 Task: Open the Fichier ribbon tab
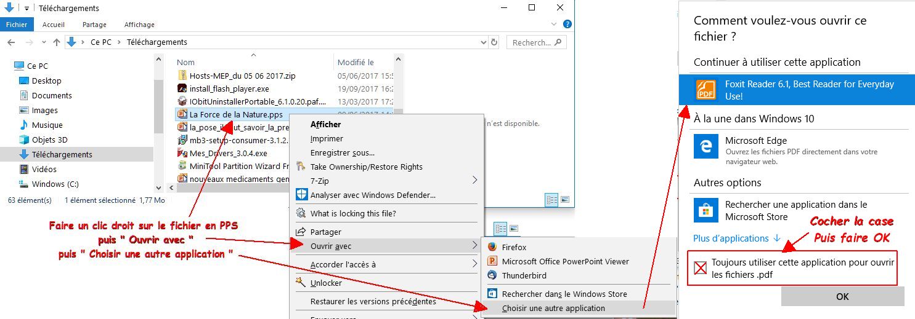(x=17, y=25)
